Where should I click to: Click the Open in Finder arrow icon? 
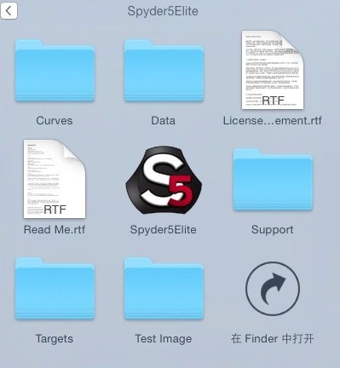273,289
